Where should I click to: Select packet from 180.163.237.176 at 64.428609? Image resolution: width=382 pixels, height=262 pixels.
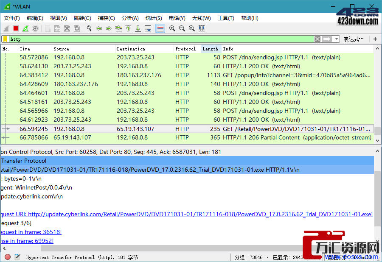[x=187, y=84]
